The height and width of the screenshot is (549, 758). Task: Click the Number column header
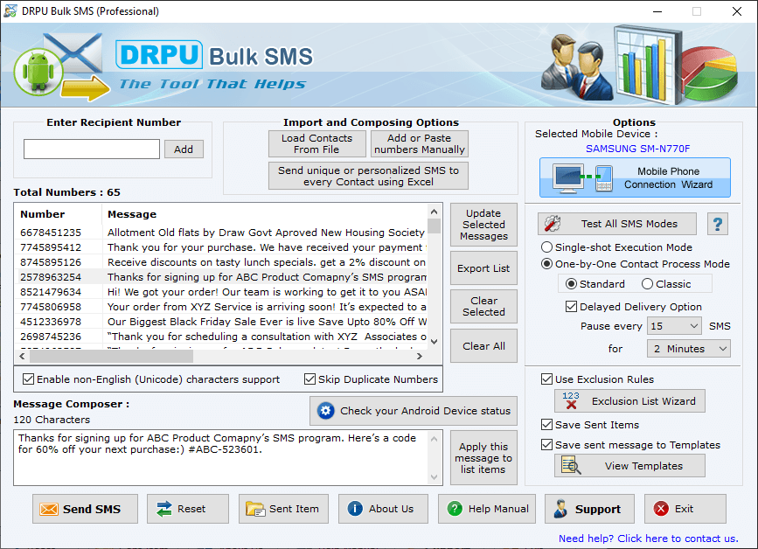[59, 214]
